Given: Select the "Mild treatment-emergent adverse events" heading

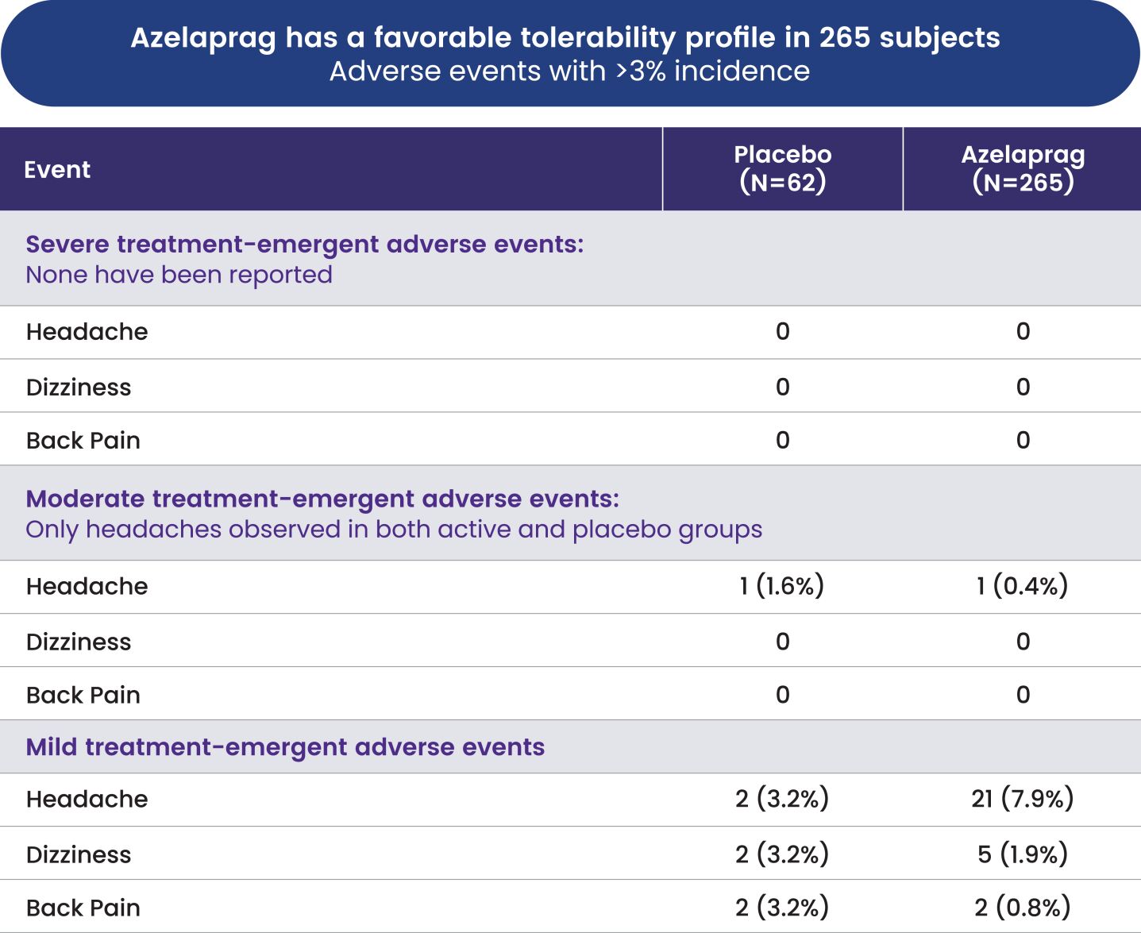Looking at the screenshot, I should pyautogui.click(x=285, y=747).
